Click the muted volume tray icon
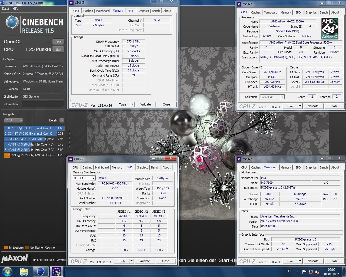This screenshot has height=277, width=346. [x=317, y=272]
